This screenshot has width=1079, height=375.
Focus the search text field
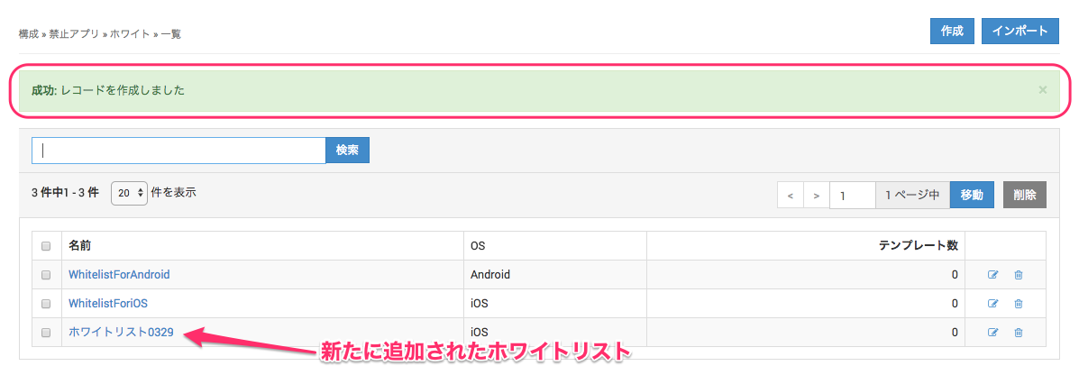tap(178, 151)
